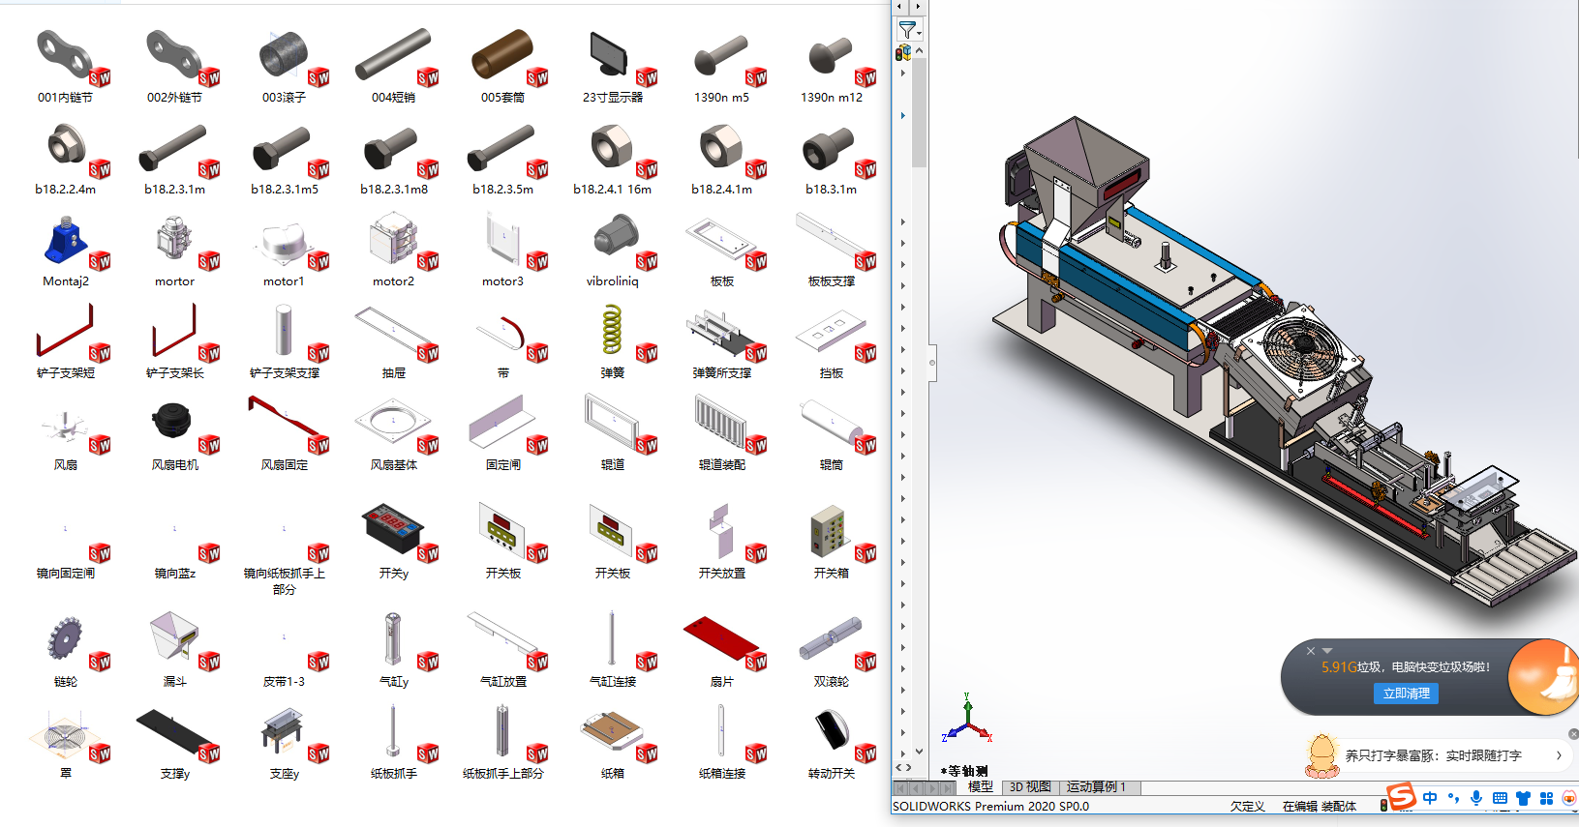
Task: Open the feature tree filter funnel
Action: click(x=908, y=30)
